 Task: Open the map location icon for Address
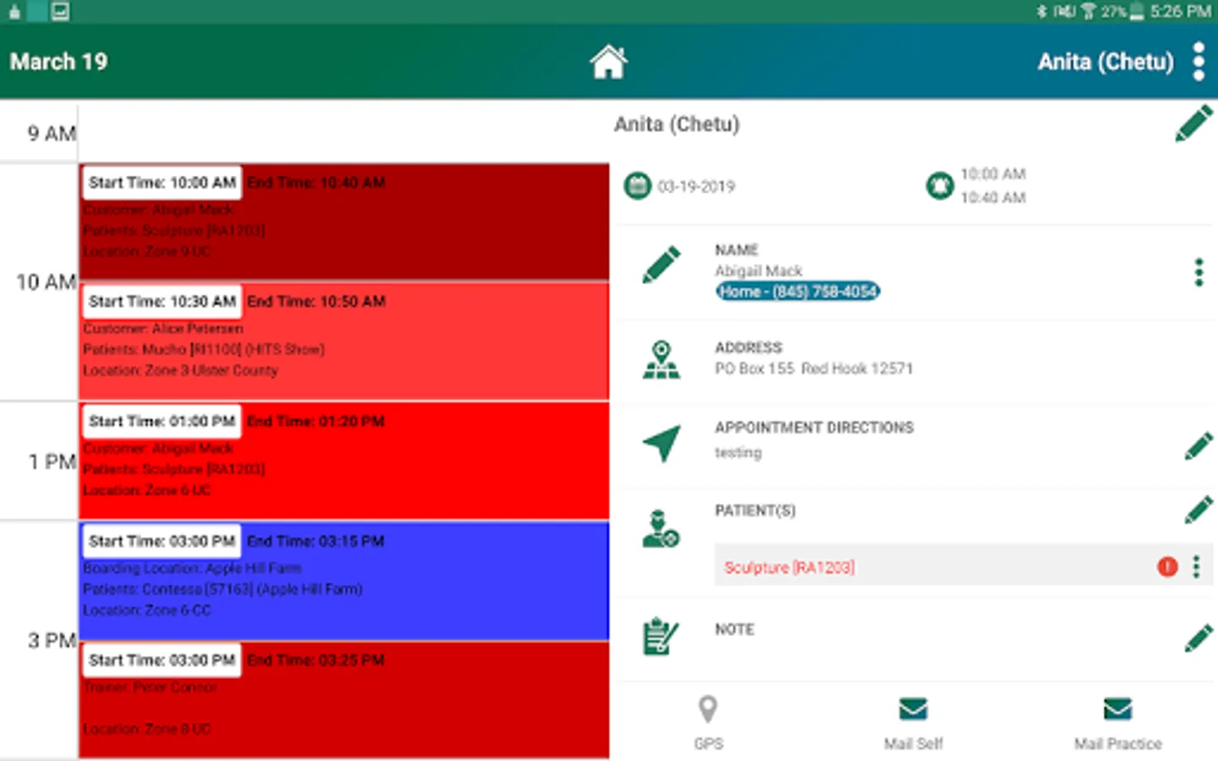coord(661,359)
